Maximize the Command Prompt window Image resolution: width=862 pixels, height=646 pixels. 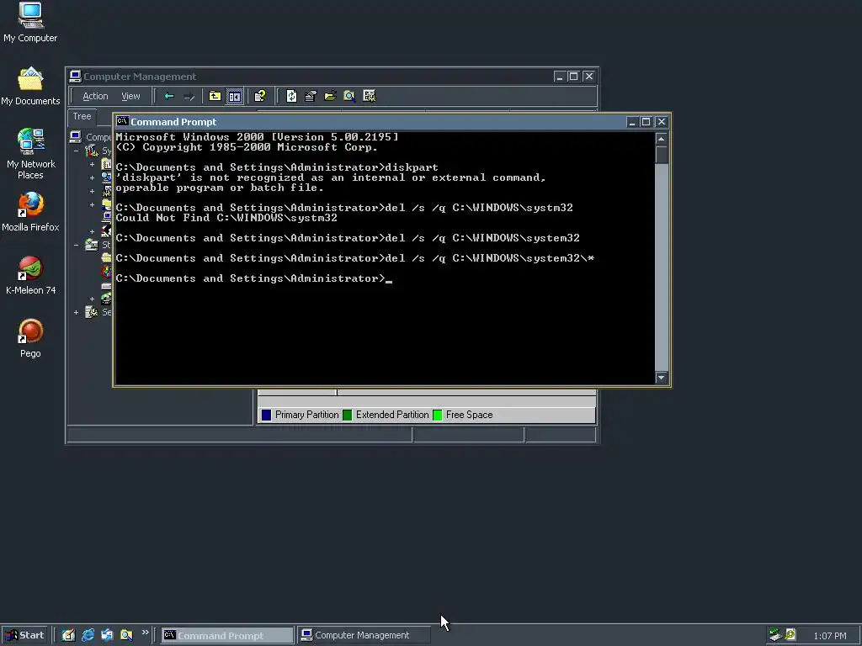click(x=646, y=122)
